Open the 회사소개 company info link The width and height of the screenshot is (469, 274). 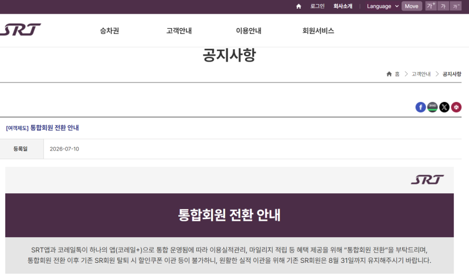[343, 6]
